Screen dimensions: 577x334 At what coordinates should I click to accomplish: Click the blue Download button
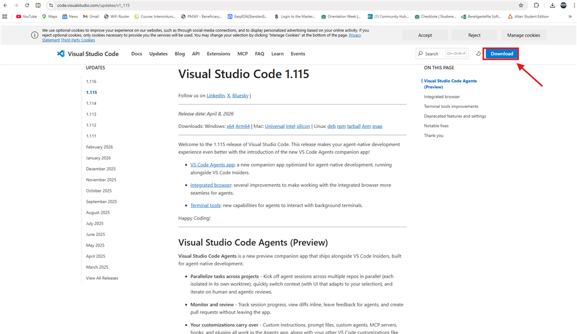tap(501, 53)
